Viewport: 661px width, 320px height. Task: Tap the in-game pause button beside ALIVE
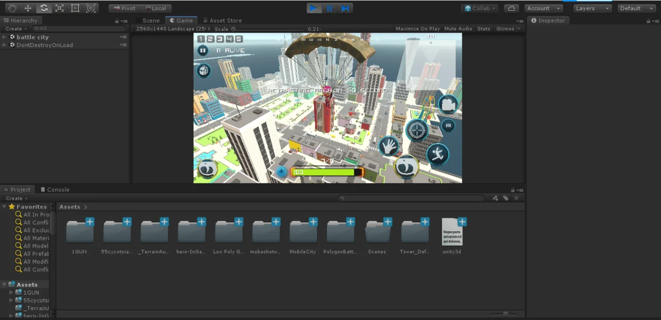click(x=203, y=51)
